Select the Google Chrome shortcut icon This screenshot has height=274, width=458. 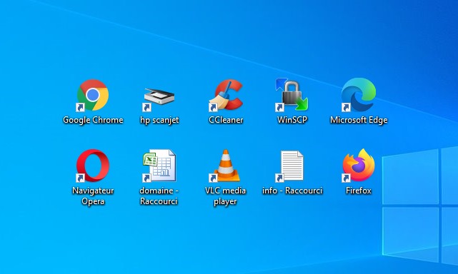coord(93,95)
